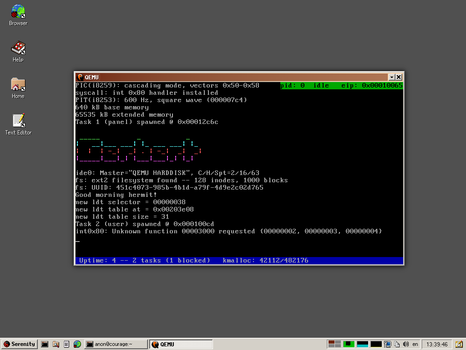466x350 pixels.
Task: Launch Browser from taskbar quick launch
Action: 77,345
